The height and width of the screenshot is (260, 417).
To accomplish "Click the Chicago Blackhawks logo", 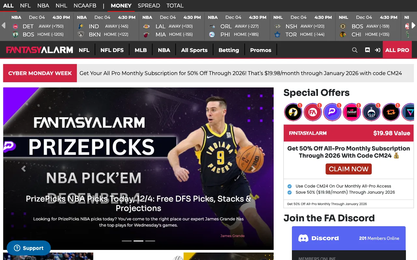I will (x=343, y=34).
